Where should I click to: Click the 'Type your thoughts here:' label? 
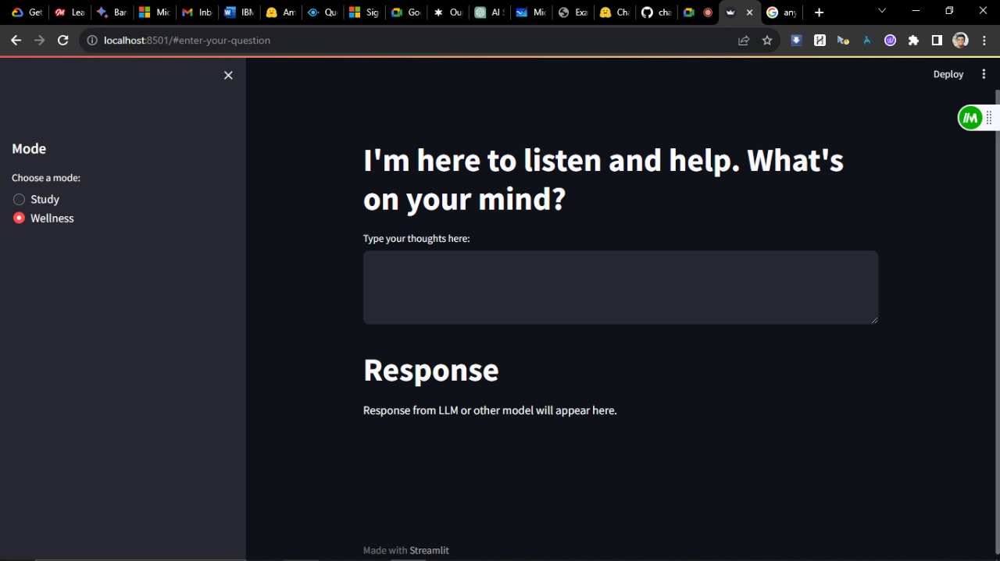pos(416,239)
